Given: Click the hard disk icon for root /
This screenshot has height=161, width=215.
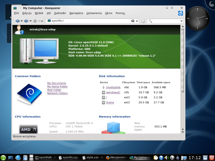Looking at the screenshot, I should 103,97.
